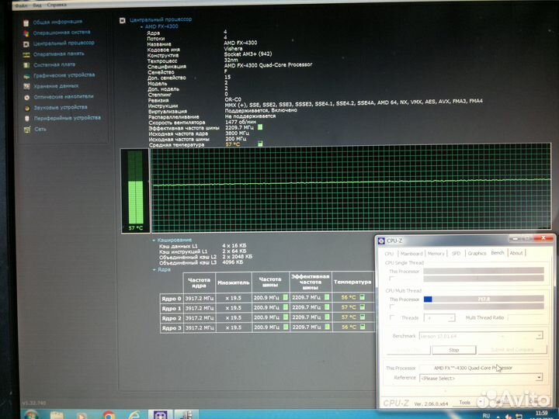Viewport: 559px width, 419px height.
Task: Click the green tray icon beside Средняя температура
Action: coord(260,144)
